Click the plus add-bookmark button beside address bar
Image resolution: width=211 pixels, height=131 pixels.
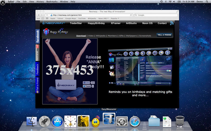point(47,15)
